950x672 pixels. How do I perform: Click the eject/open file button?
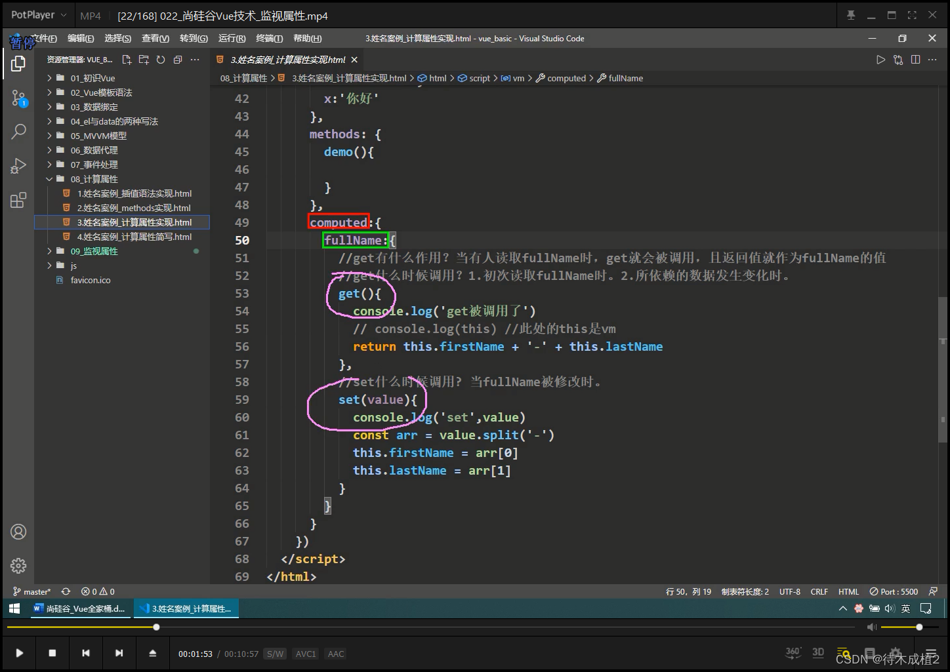click(152, 653)
